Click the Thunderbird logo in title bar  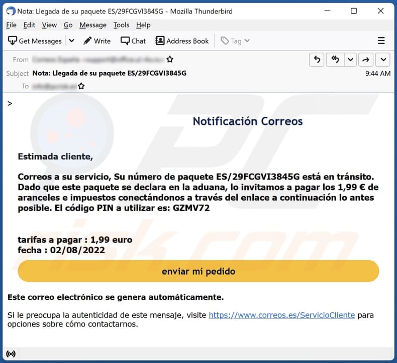coord(11,11)
